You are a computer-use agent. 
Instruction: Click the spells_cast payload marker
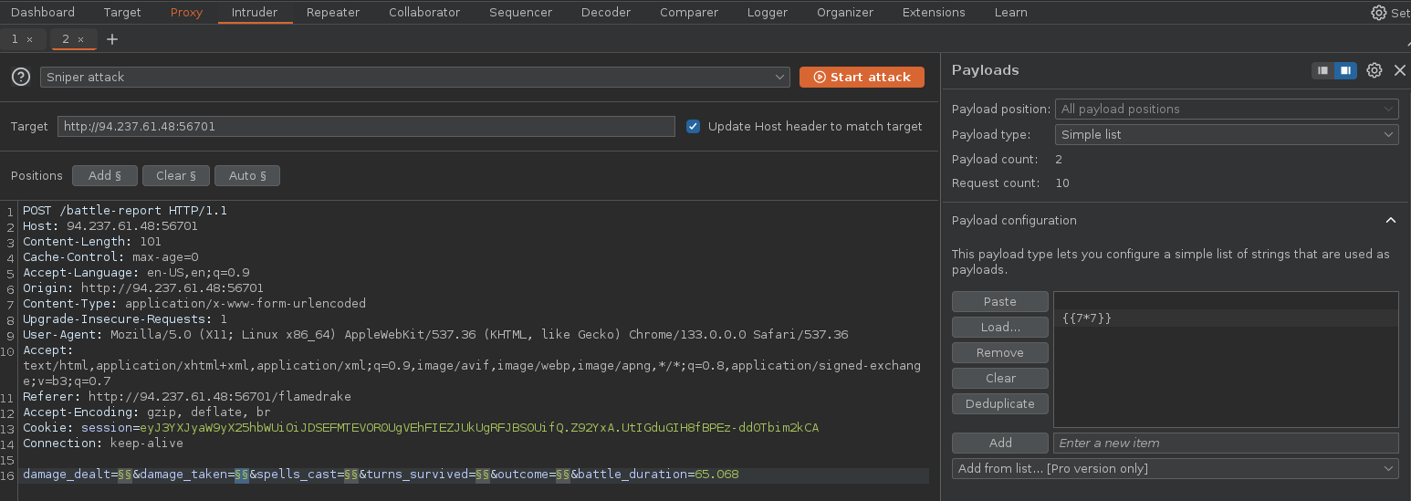click(350, 475)
